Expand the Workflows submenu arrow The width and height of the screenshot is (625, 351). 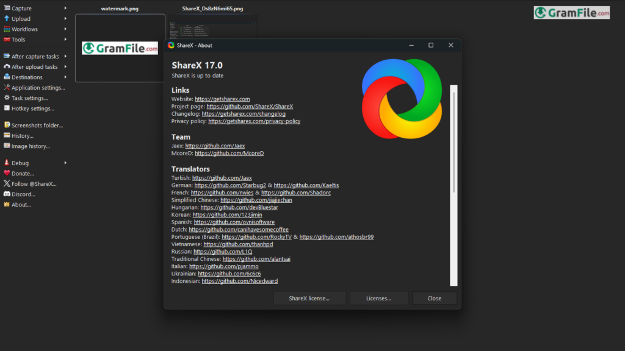[65, 29]
